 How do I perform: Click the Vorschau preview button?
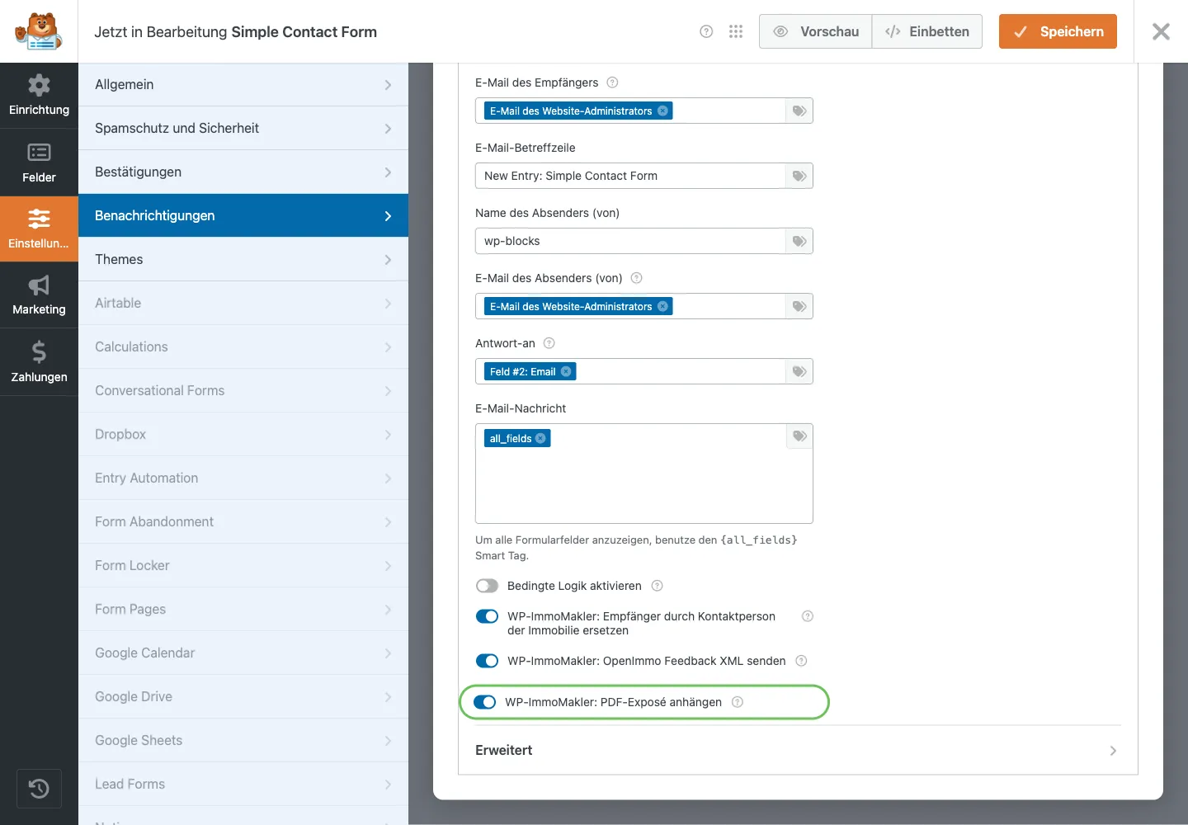pos(815,31)
